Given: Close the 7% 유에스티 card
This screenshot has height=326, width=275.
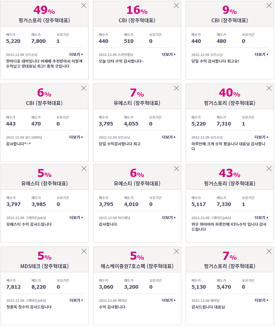Looking at the screenshot, I should (x=177, y=88).
